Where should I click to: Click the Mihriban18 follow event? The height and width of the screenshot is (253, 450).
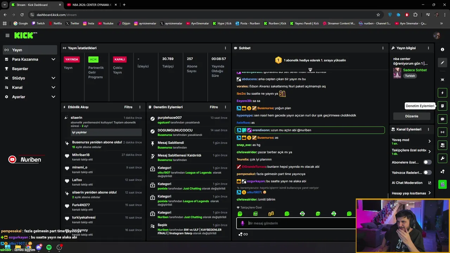coord(103,157)
